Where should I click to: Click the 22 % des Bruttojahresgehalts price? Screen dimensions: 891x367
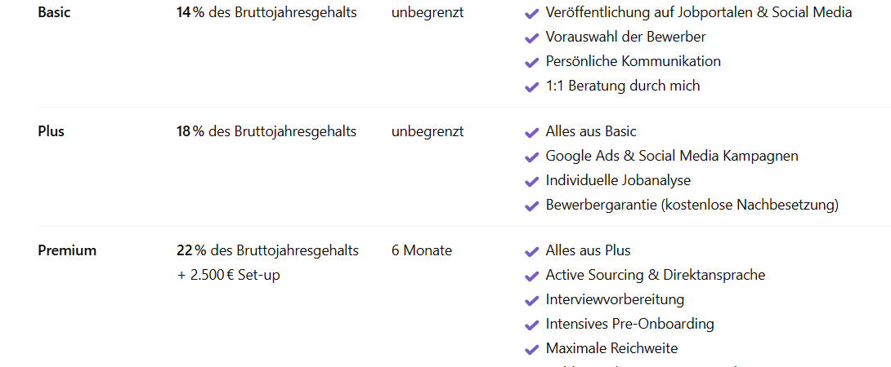pyautogui.click(x=267, y=250)
